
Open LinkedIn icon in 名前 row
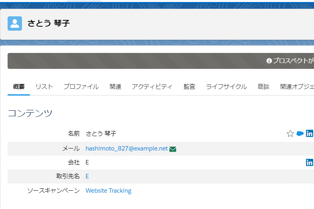point(309,133)
